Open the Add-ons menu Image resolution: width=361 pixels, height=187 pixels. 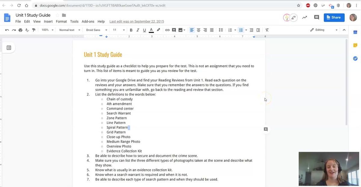88,22
